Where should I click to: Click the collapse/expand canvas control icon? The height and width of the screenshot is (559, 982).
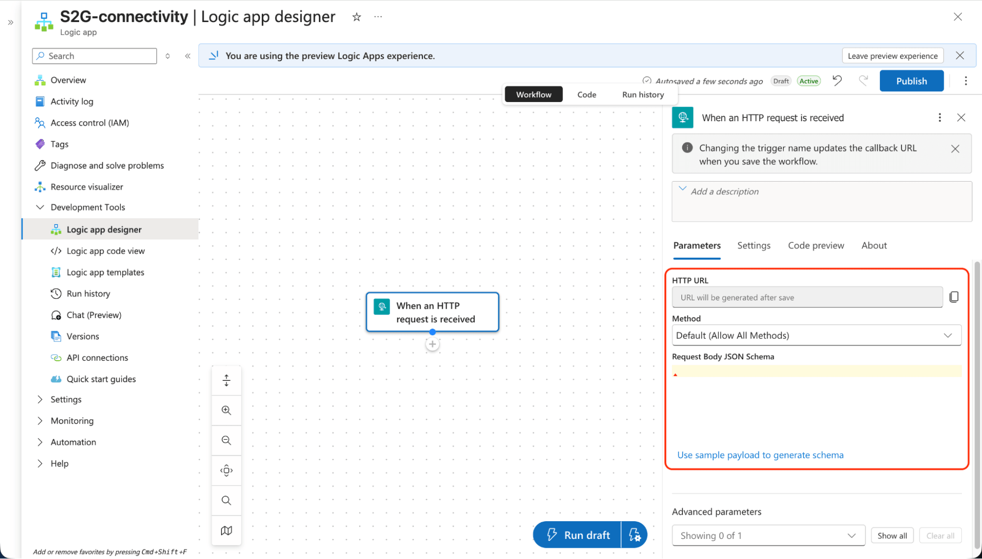[226, 380]
